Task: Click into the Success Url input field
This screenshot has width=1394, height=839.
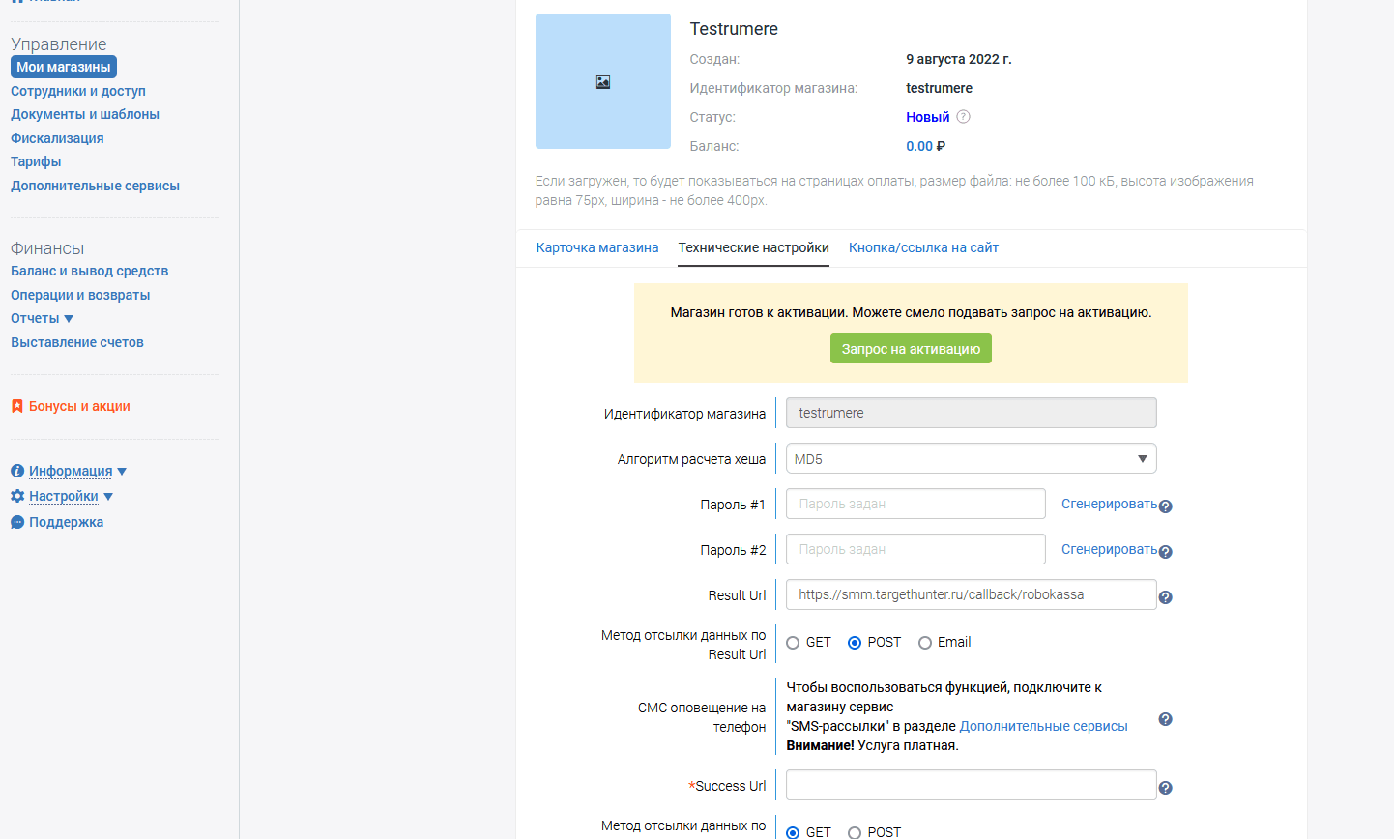Action: (x=970, y=785)
